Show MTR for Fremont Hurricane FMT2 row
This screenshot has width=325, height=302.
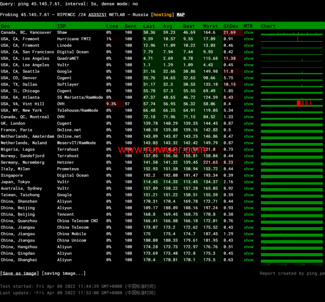click(249, 39)
